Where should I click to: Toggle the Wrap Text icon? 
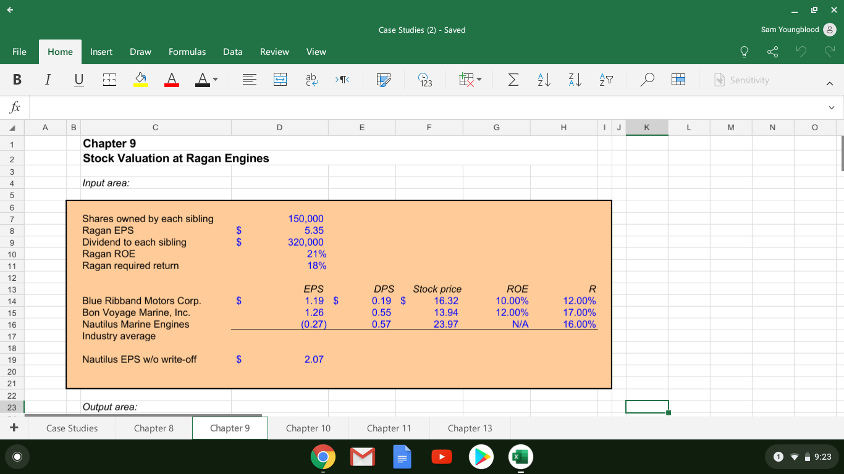point(311,80)
